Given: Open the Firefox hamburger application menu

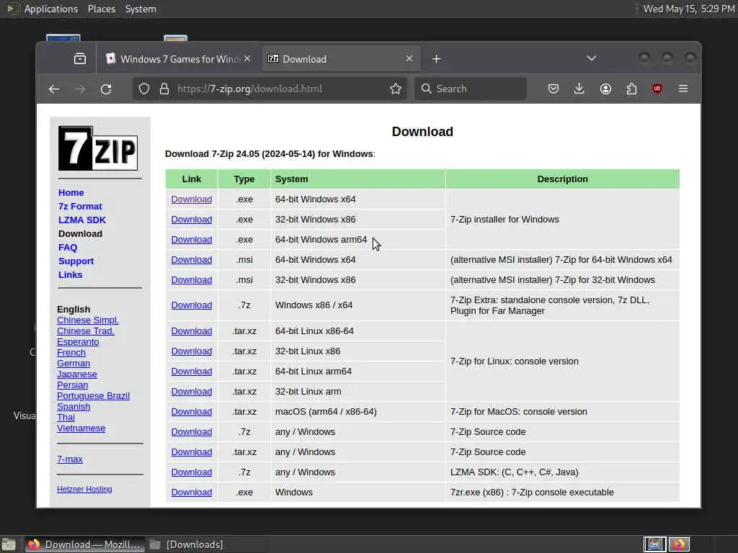Looking at the screenshot, I should pos(683,89).
